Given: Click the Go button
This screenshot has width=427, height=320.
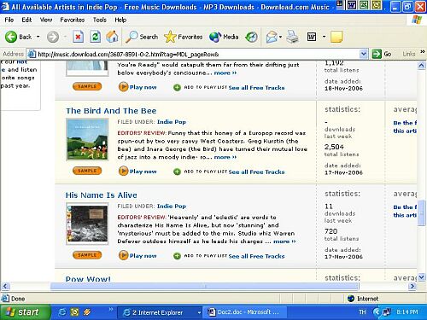Looking at the screenshot, I should click(382, 54).
